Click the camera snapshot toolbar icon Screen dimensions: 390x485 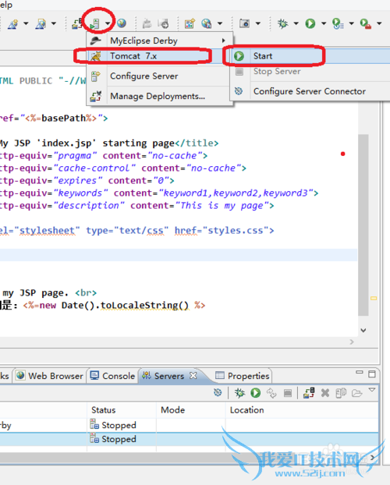244,23
